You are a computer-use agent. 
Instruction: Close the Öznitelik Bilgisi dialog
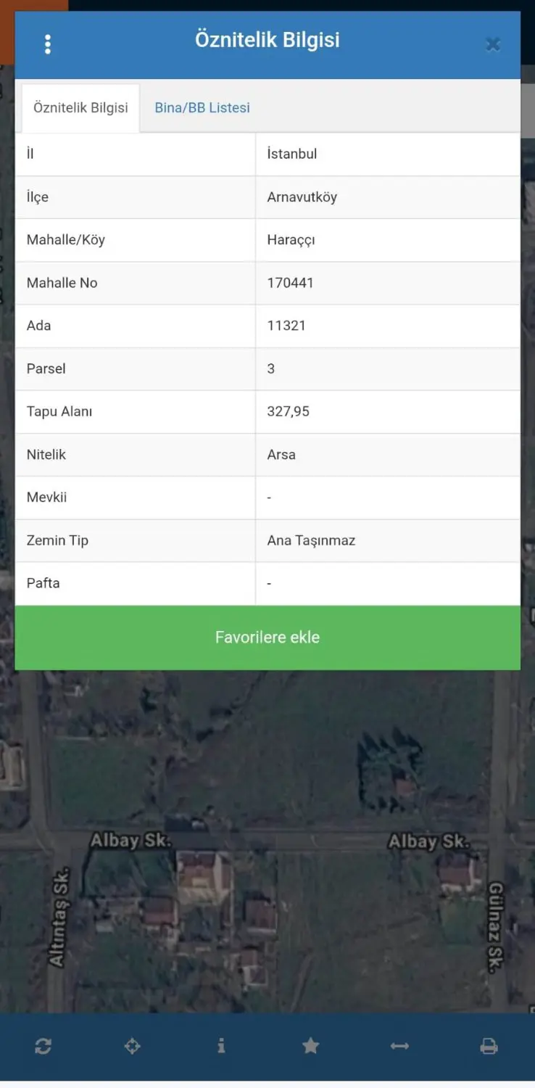pos(493,45)
